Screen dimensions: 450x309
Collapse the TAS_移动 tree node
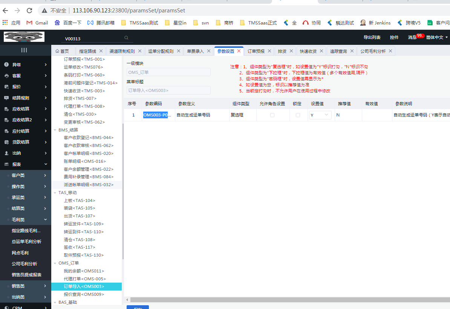(55, 193)
